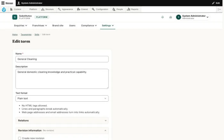Open Appearance in the admin toolbar
Image resolution: width=224 pixels, height=140 pixels.
(x=65, y=9)
